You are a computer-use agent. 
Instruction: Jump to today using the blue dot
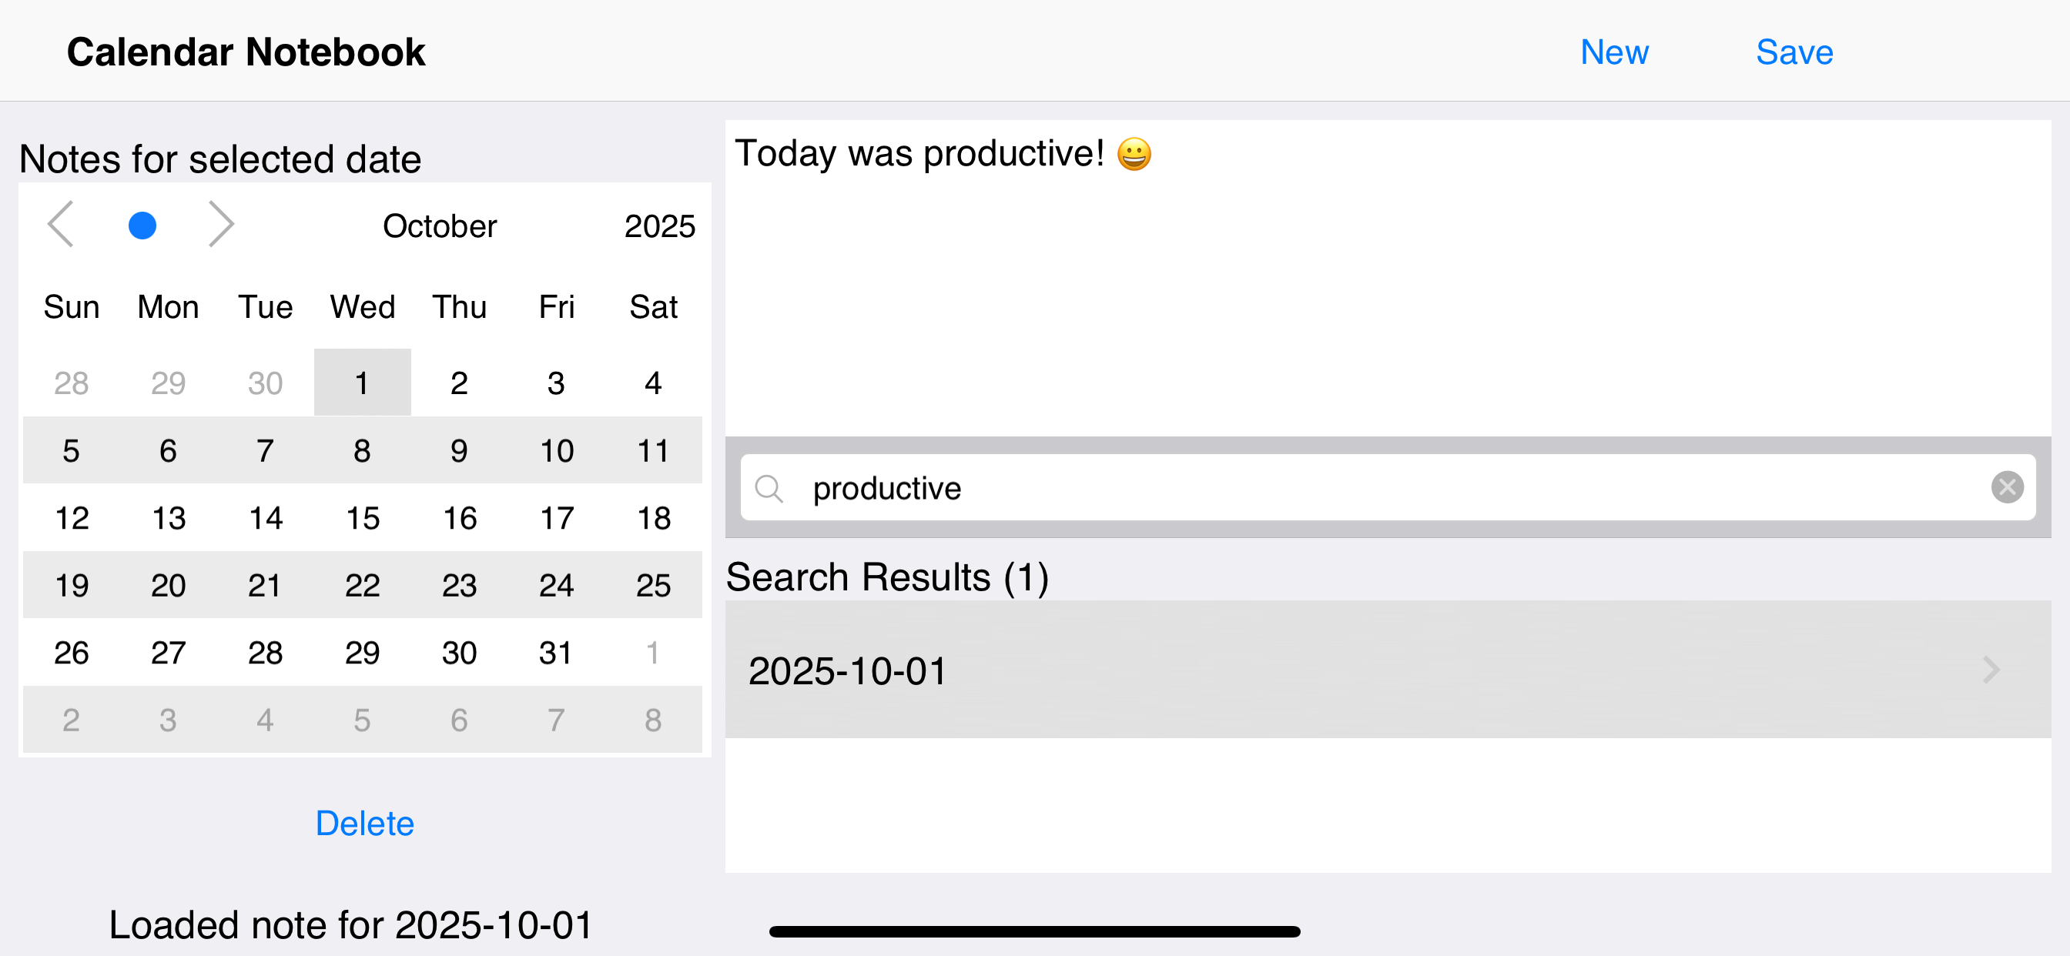(x=142, y=225)
